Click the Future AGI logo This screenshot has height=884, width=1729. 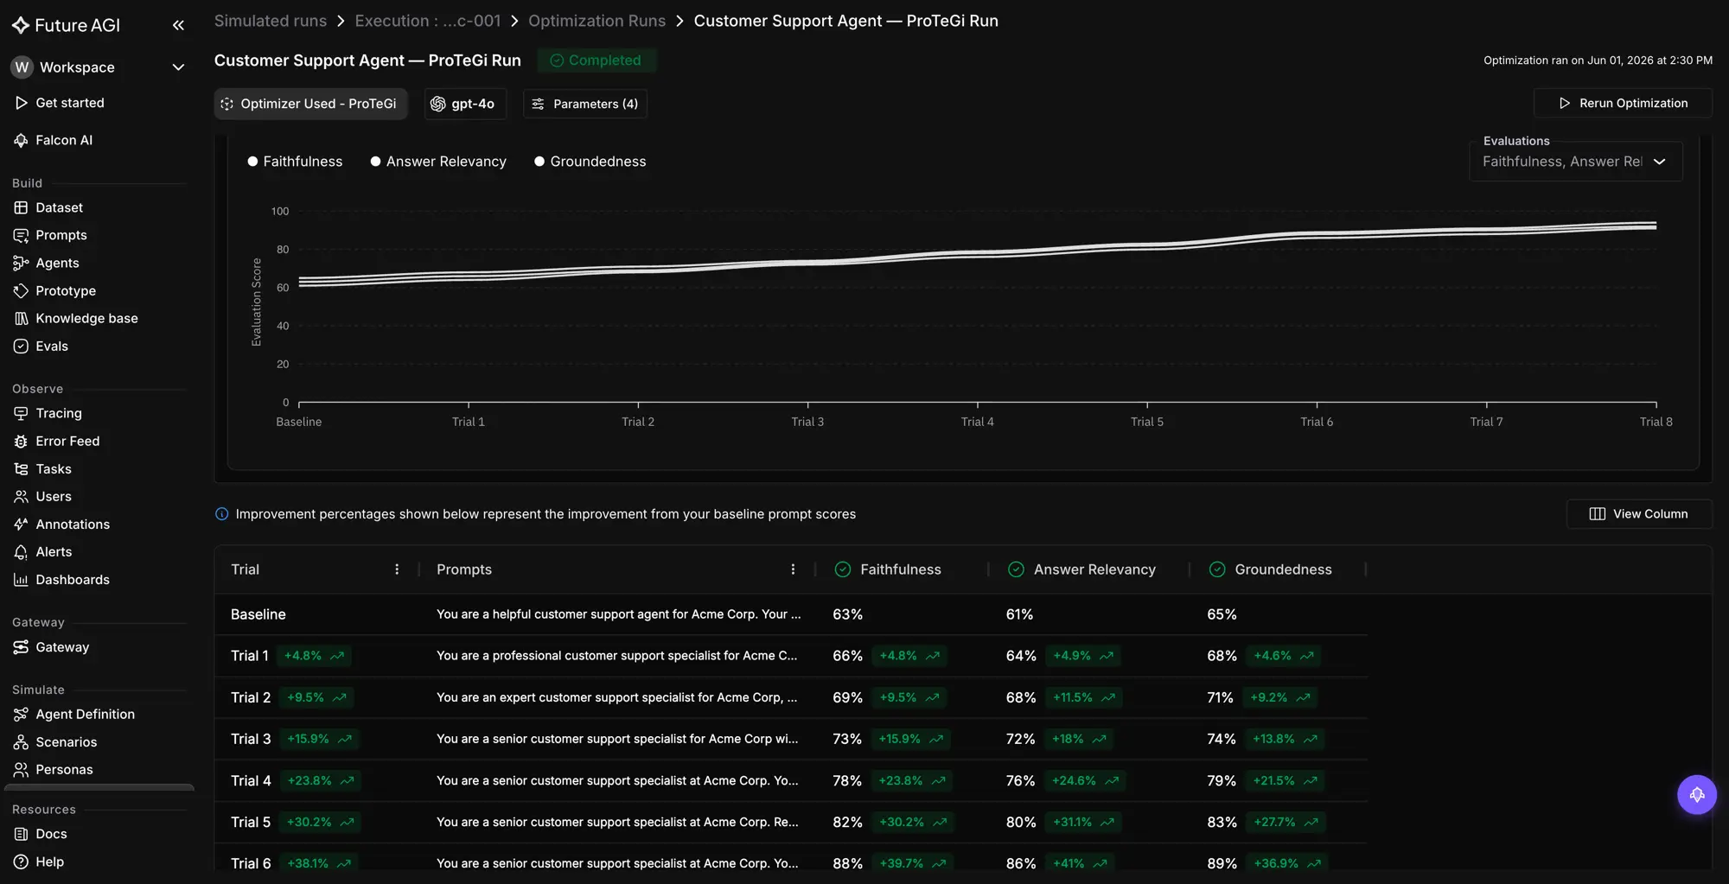67,25
